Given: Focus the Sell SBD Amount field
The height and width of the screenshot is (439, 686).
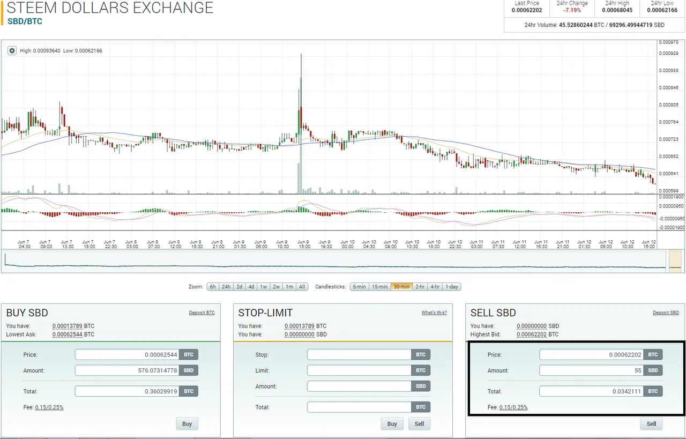Looking at the screenshot, I should pyautogui.click(x=591, y=370).
